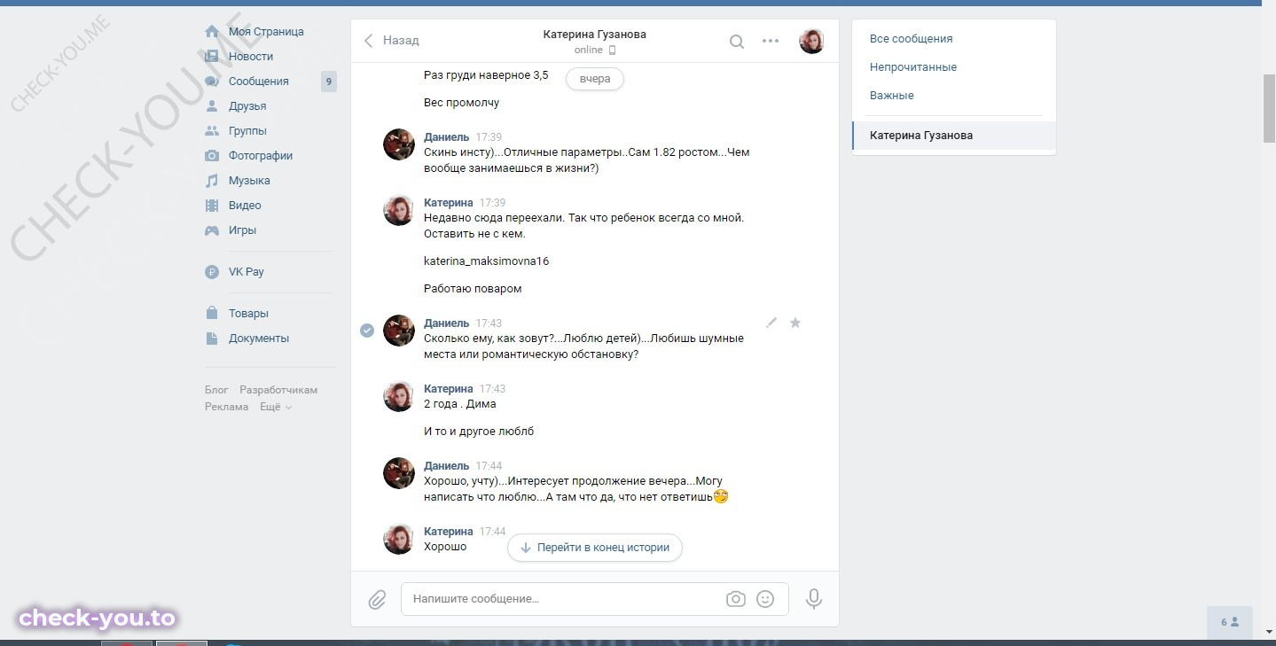Click the 2 года . Дима message
Screen dimensions: 1276x646
pos(460,404)
